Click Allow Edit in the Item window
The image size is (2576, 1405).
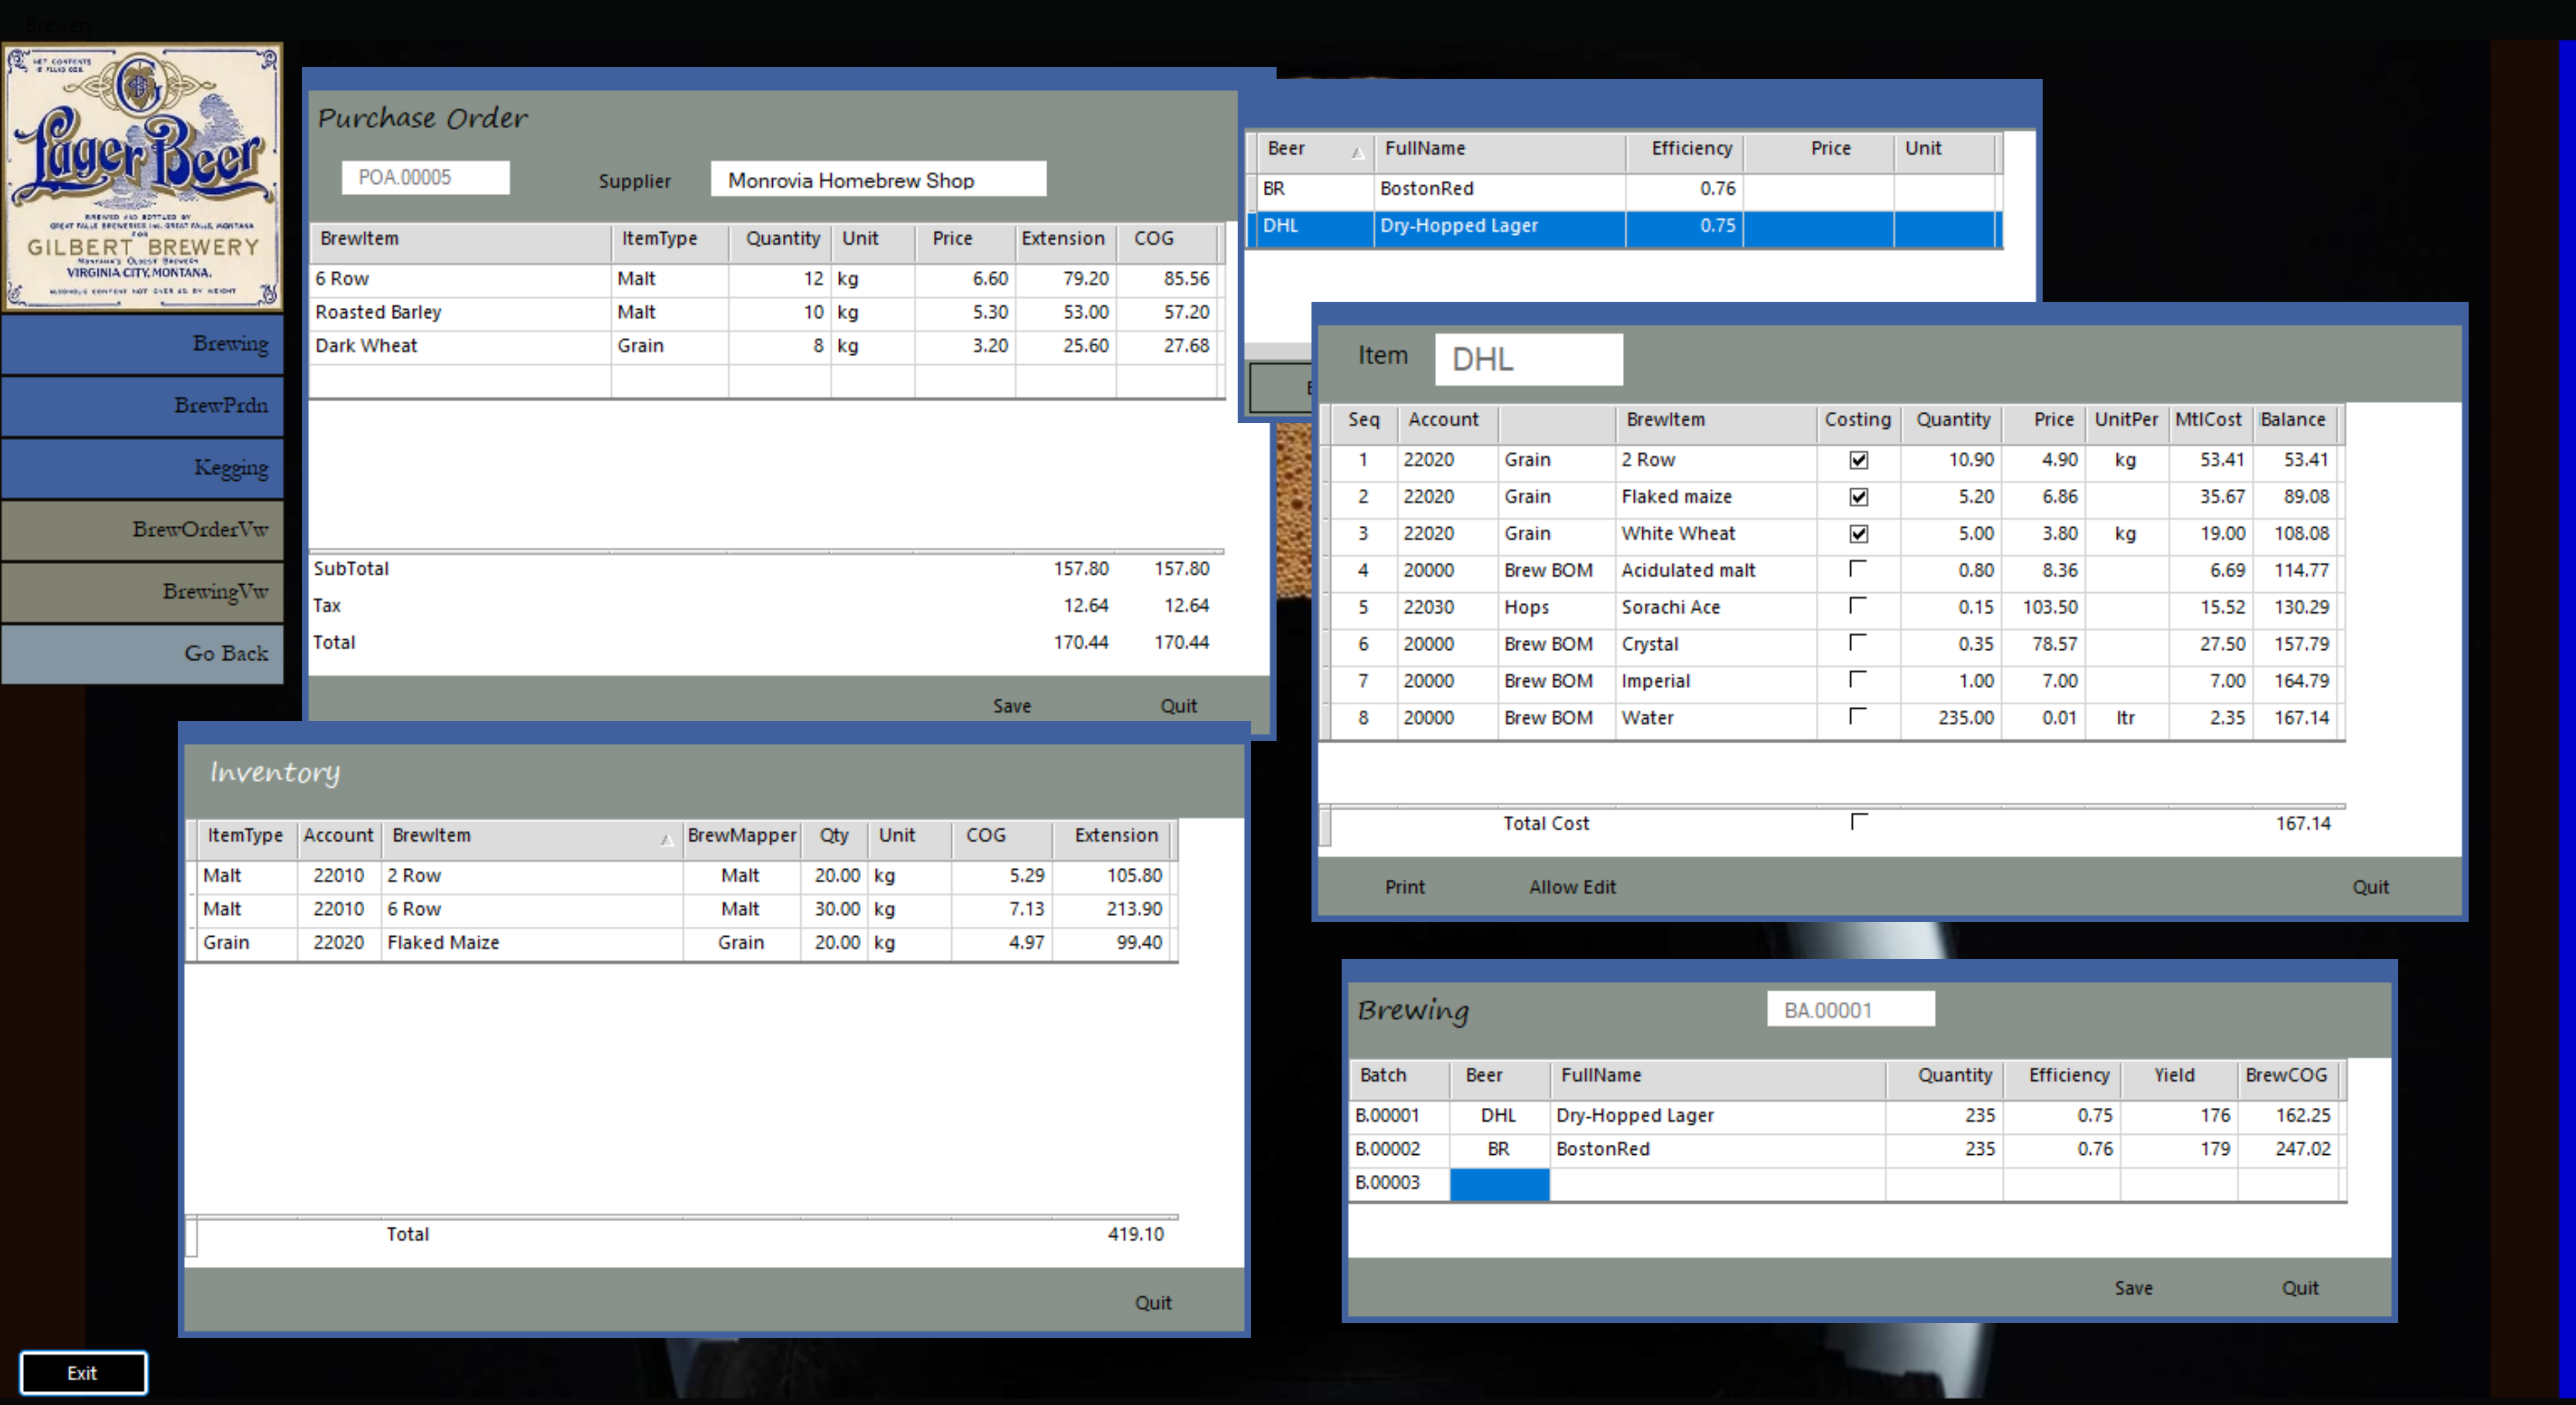(x=1572, y=887)
